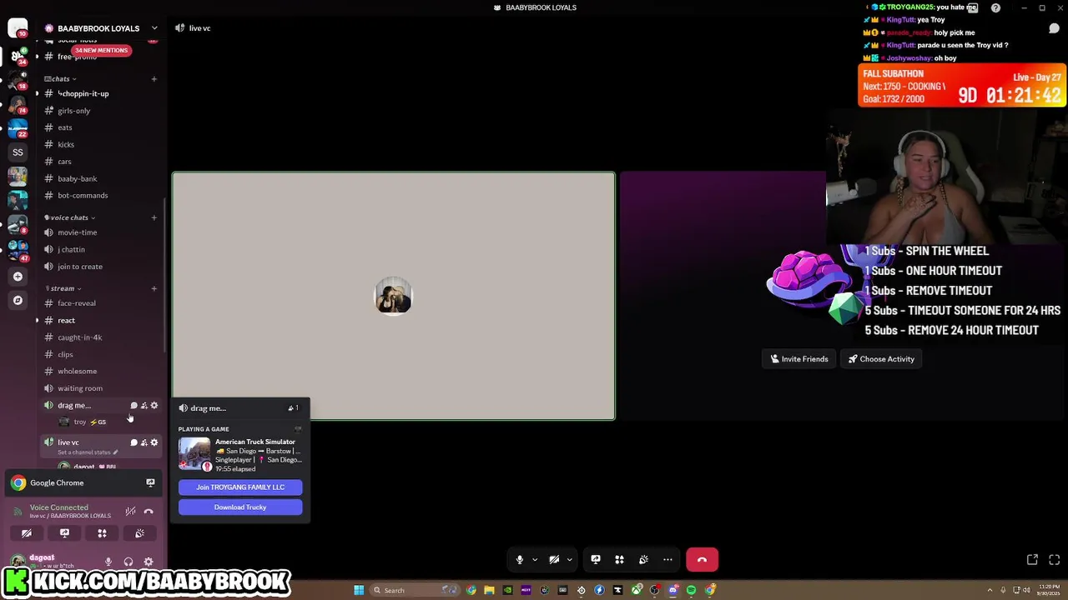The width and height of the screenshot is (1068, 600).
Task: Enter full screen for the call
Action: click(1054, 560)
